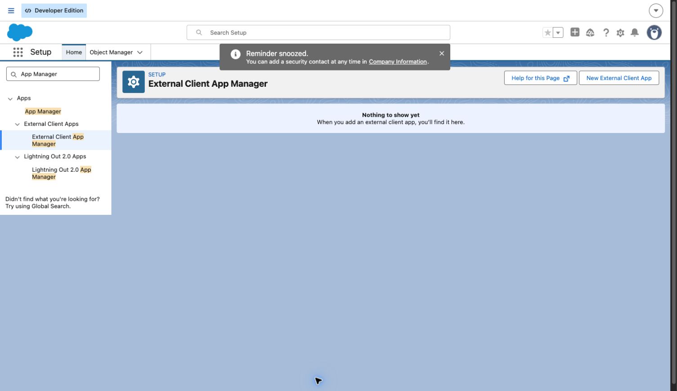Click the Salesforce cloud logo
This screenshot has width=677, height=391.
(20, 32)
